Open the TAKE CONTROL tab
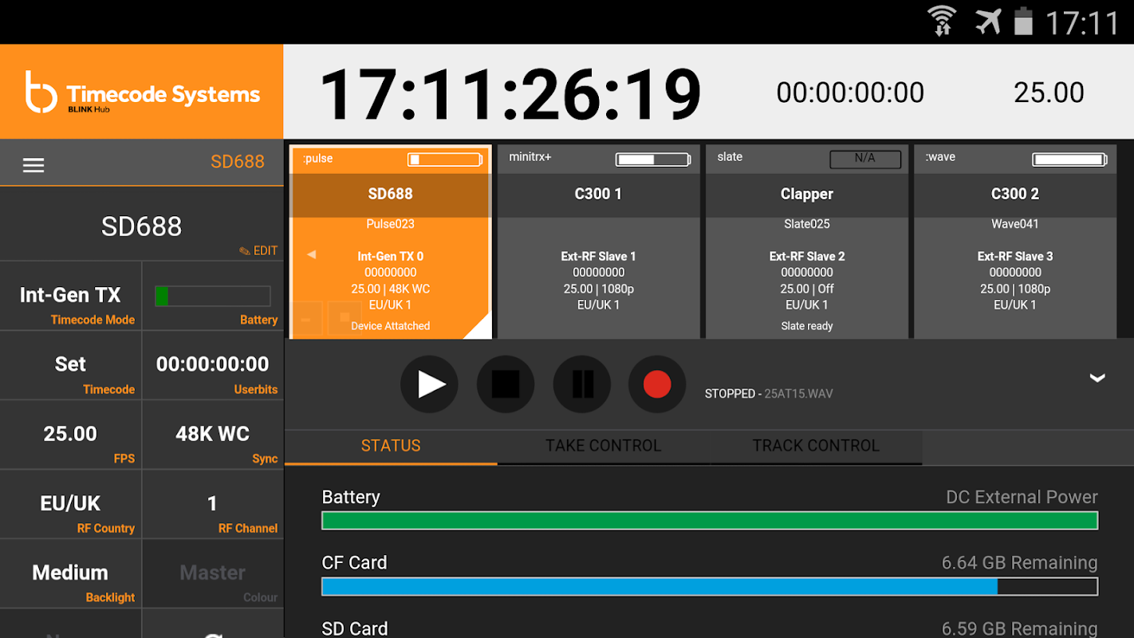1134x638 pixels. pyautogui.click(x=604, y=447)
